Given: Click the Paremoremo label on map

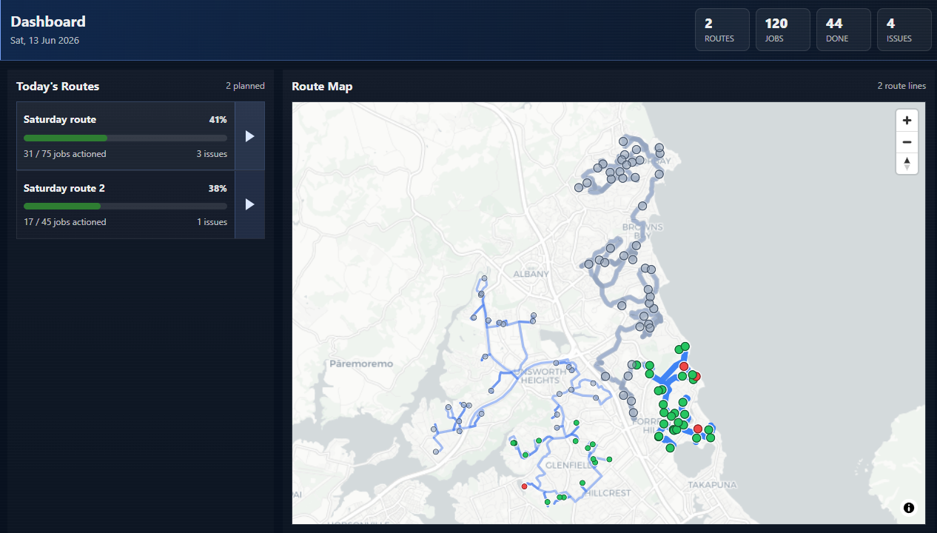Looking at the screenshot, I should click(x=361, y=363).
